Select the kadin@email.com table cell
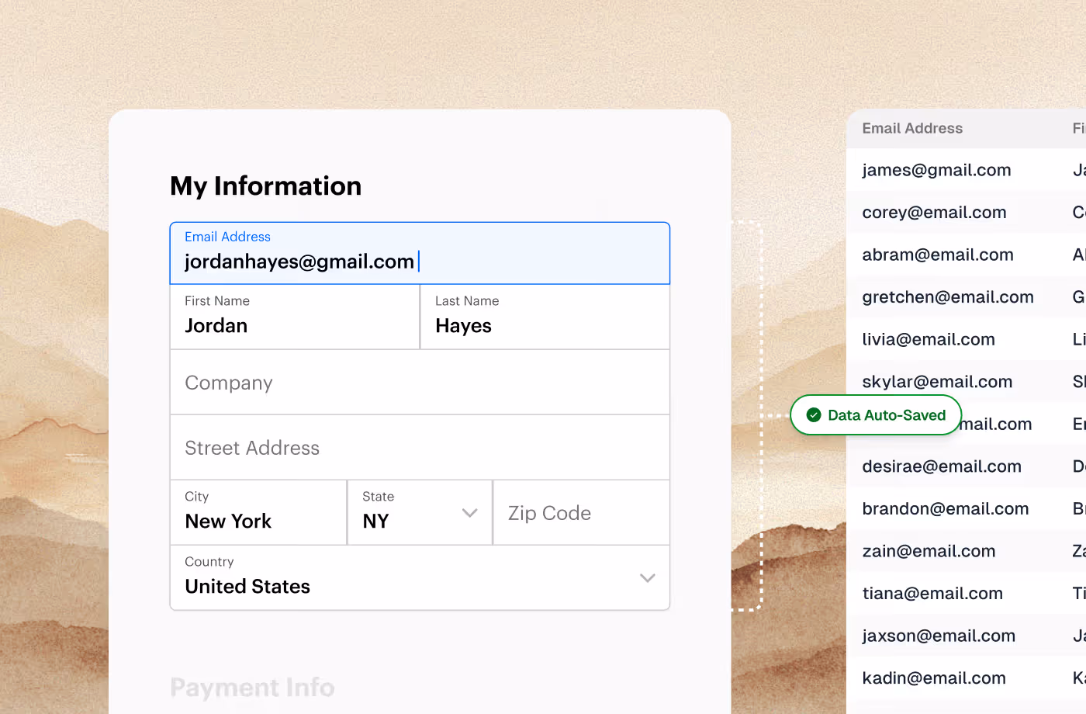Viewport: 1086px width, 714px height. 934,678
